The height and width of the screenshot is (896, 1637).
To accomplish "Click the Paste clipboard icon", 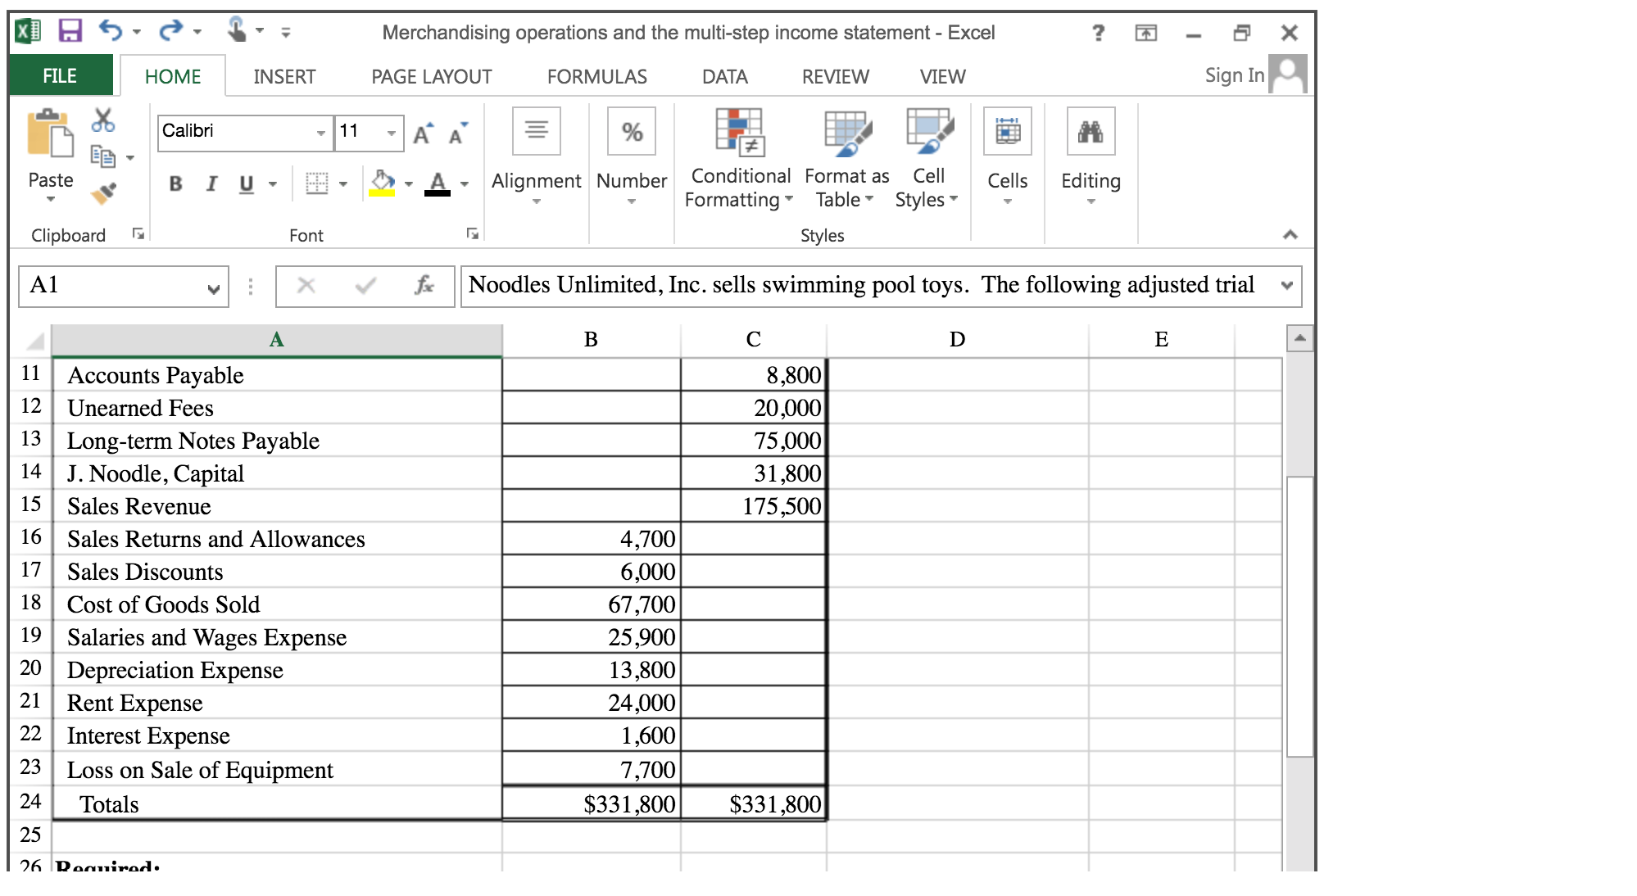I will (50, 133).
